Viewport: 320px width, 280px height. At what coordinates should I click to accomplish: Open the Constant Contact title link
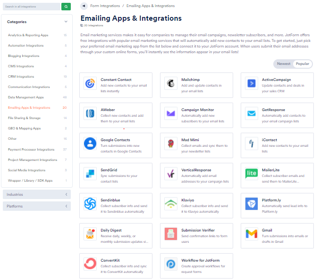pyautogui.click(x=116, y=80)
